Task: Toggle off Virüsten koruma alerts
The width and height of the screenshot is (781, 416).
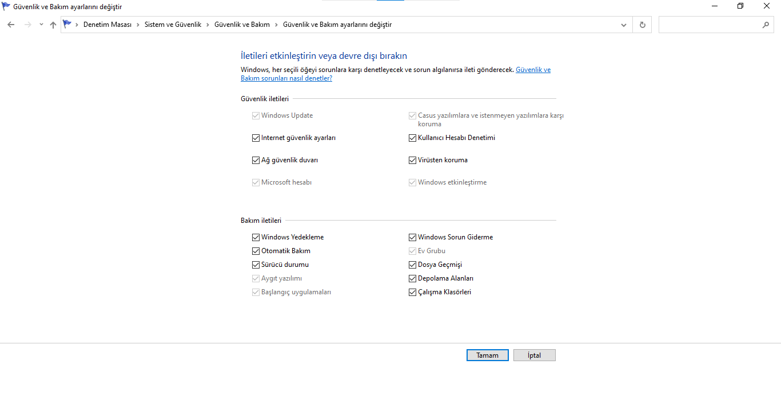Action: pyautogui.click(x=412, y=159)
